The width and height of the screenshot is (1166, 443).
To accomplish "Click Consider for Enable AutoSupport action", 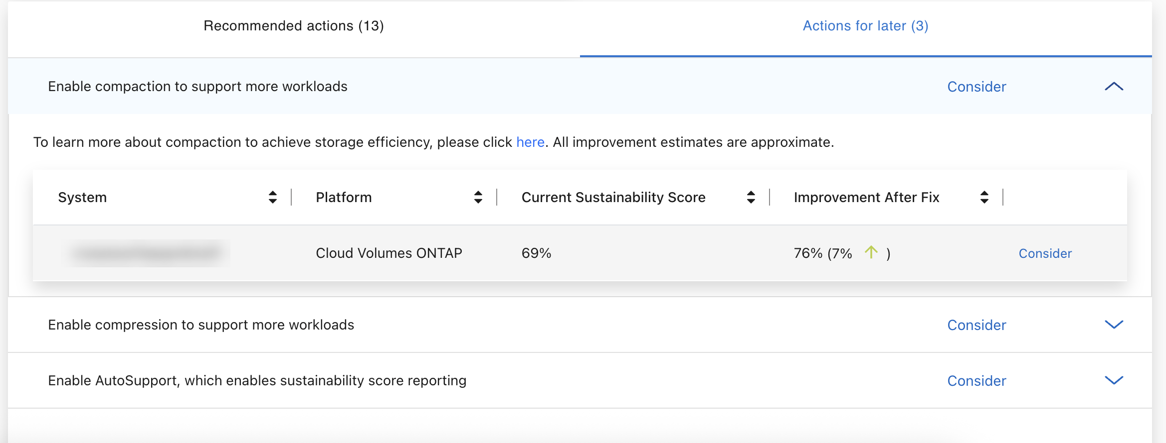I will pyautogui.click(x=976, y=381).
